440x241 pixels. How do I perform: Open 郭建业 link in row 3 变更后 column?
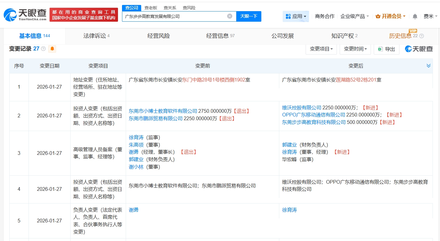pos(289,145)
